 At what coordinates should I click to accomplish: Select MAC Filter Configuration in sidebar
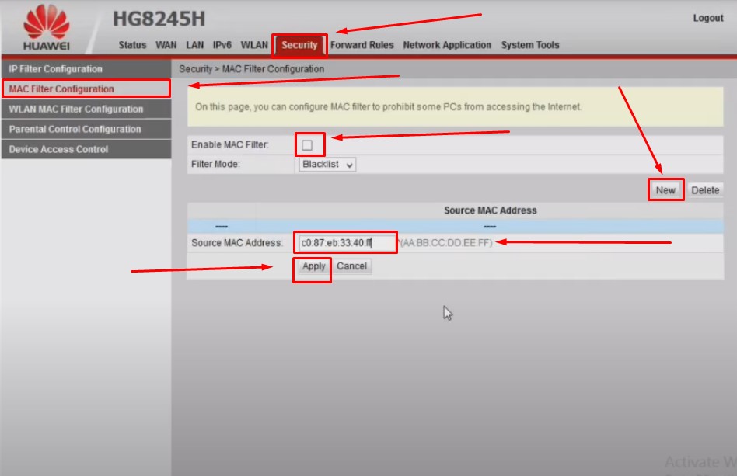pyautogui.click(x=86, y=89)
